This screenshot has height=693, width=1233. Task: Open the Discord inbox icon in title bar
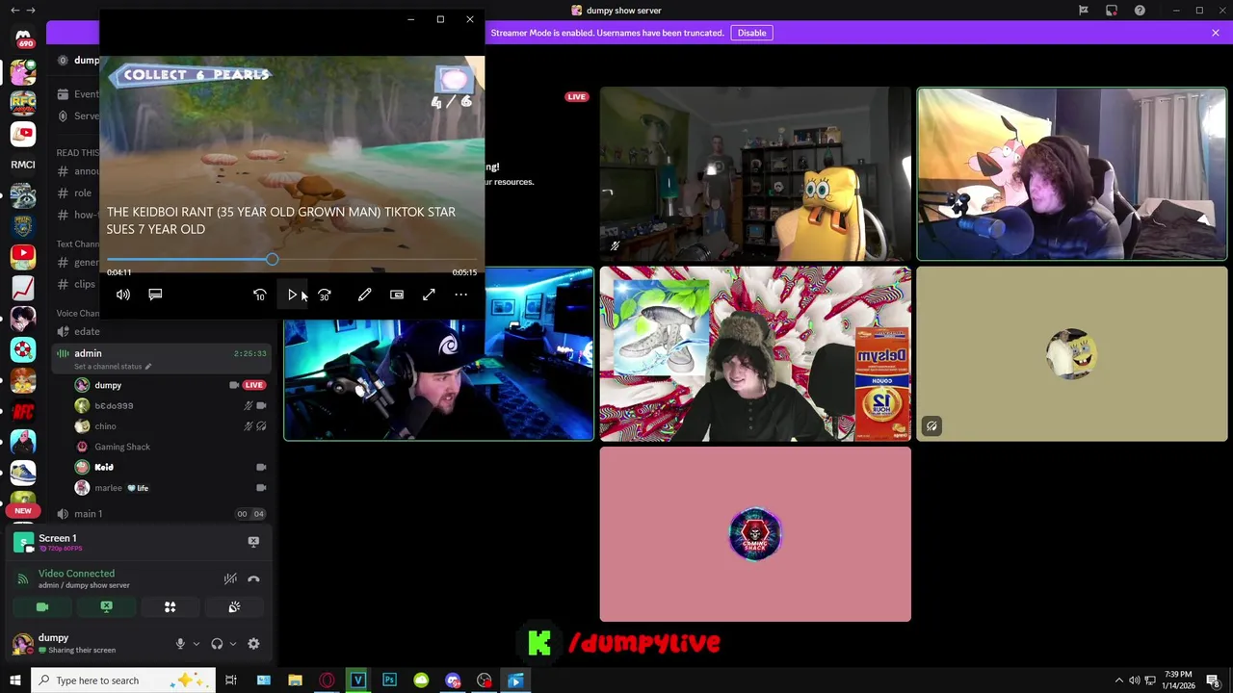pos(1112,11)
